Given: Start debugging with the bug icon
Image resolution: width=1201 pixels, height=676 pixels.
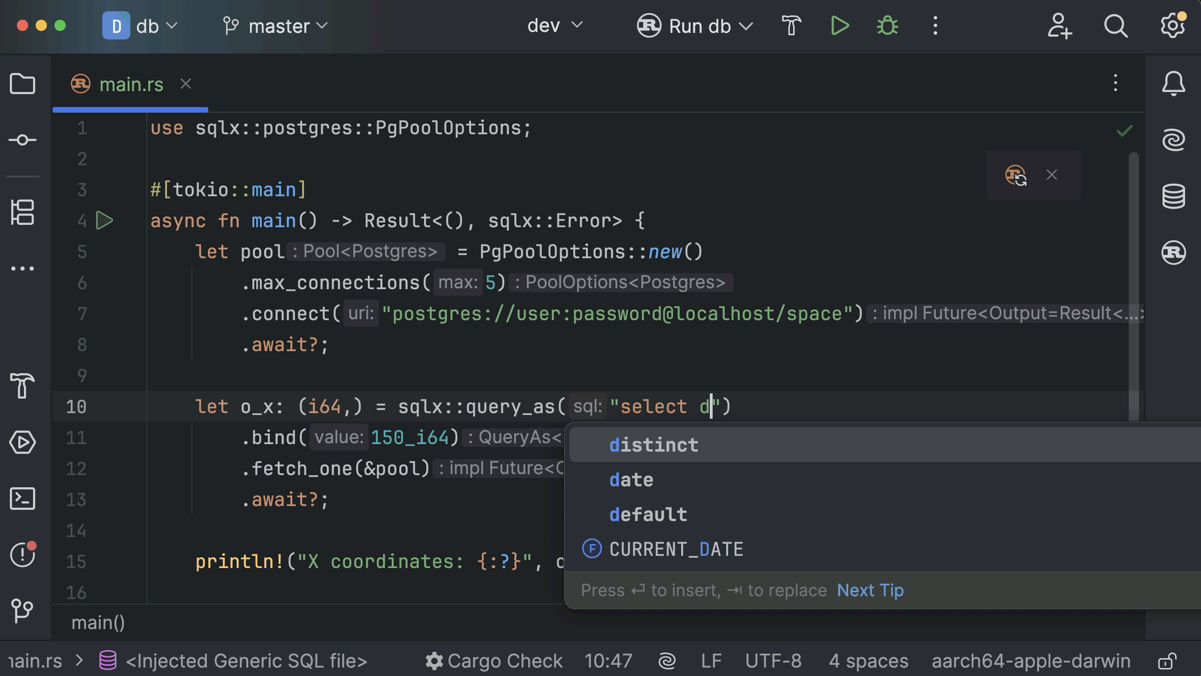Looking at the screenshot, I should (887, 26).
